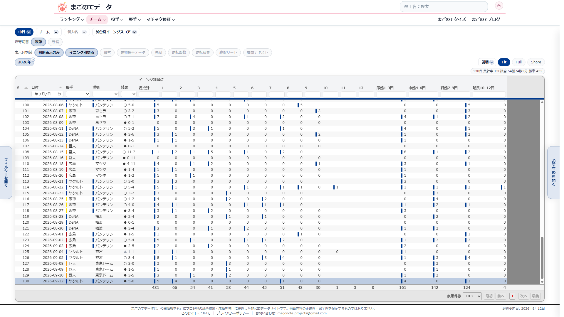Enable the 終盤リード column toggle

(x=228, y=53)
